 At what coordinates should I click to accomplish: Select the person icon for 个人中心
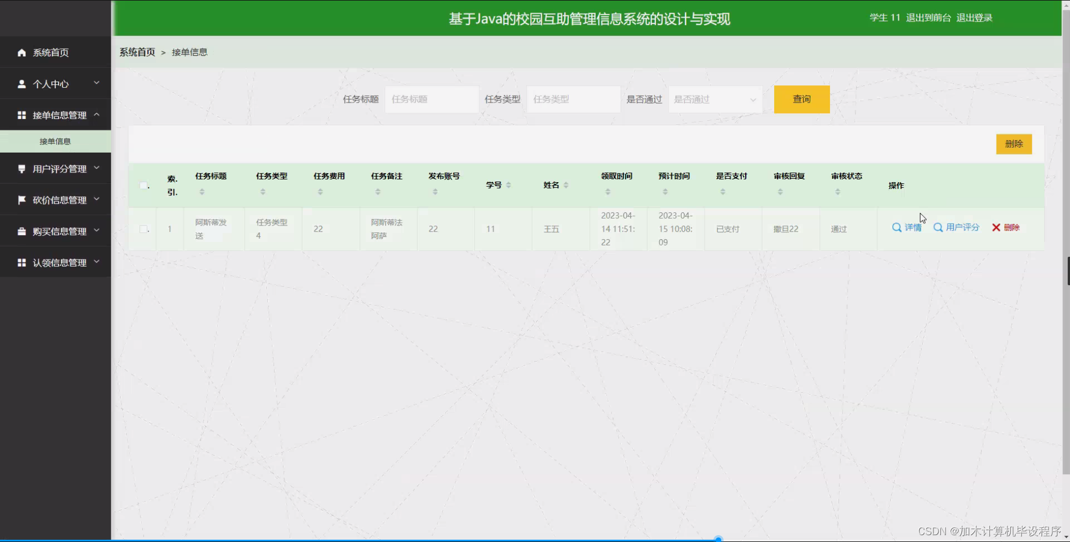(22, 84)
